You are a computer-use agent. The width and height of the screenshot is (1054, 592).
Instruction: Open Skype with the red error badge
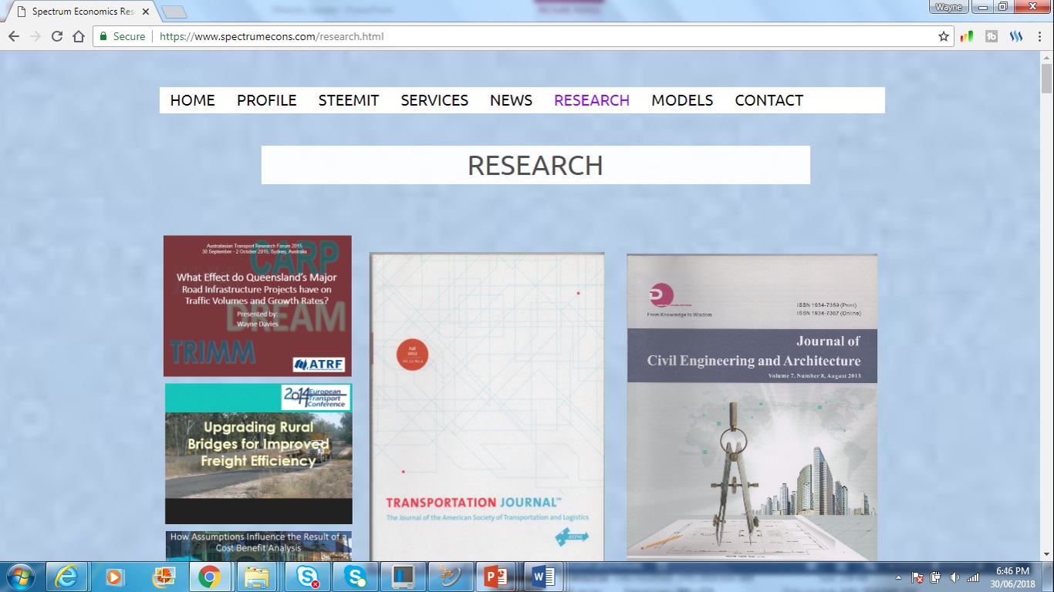306,577
